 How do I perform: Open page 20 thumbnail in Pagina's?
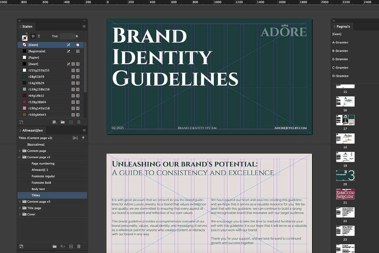(345, 175)
